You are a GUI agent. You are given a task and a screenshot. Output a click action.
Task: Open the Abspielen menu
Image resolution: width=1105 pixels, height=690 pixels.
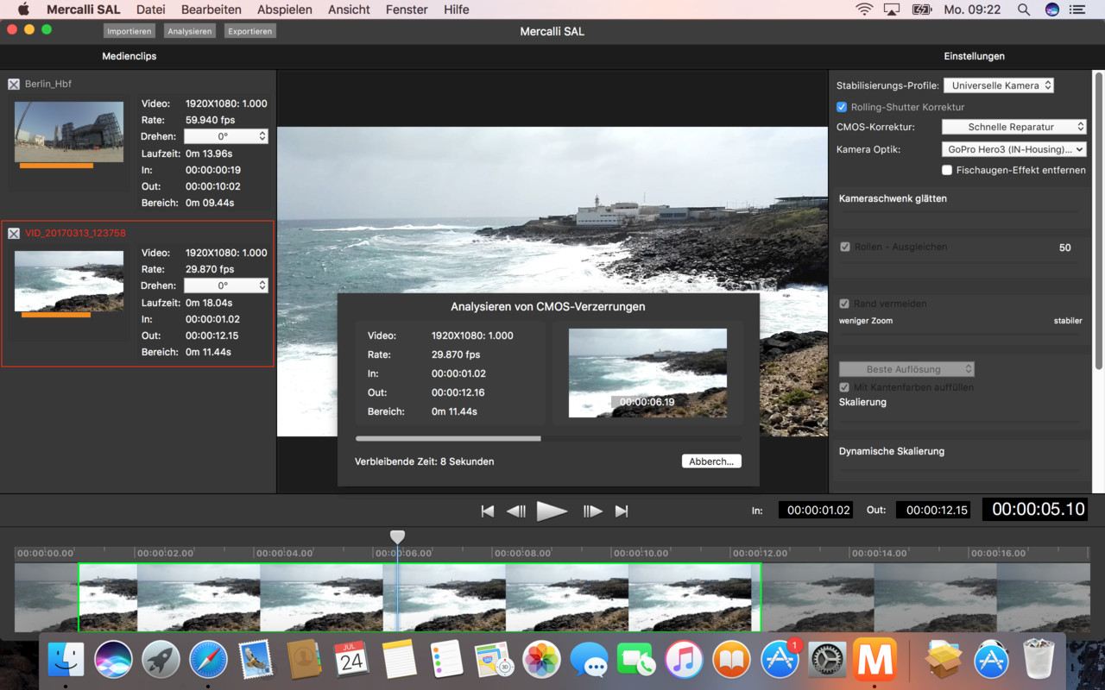tap(285, 9)
